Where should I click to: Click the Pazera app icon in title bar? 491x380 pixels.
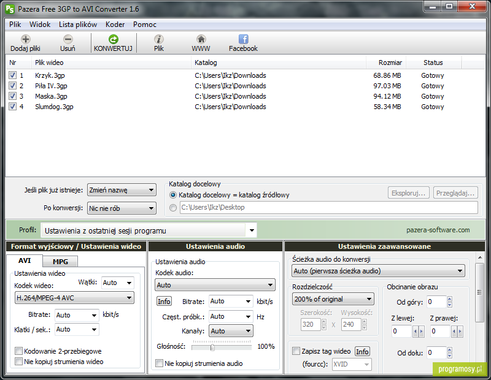(10, 9)
